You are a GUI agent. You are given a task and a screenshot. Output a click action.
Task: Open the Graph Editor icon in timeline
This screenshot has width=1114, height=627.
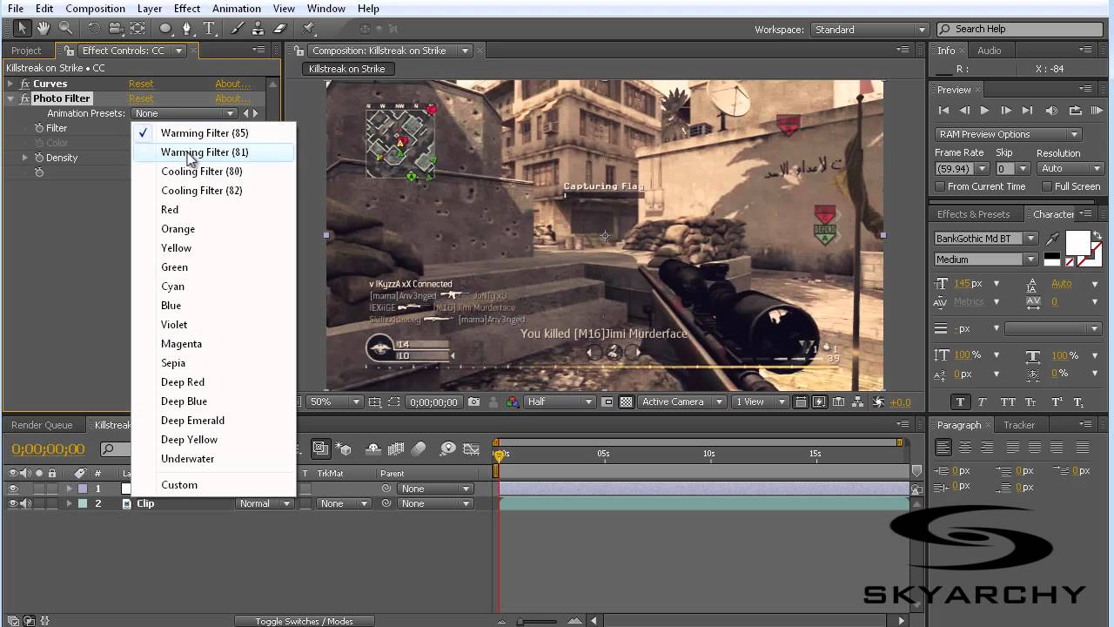(x=472, y=449)
